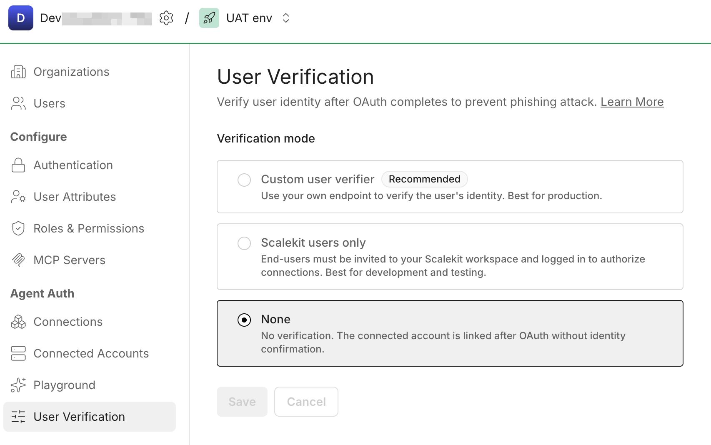This screenshot has width=711, height=445.
Task: Click the MCP Servers icon
Action: click(x=18, y=260)
